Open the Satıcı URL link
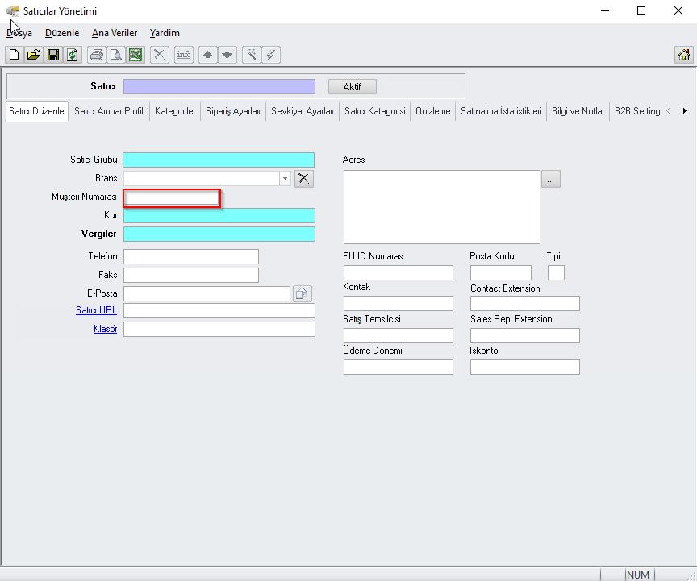The height and width of the screenshot is (581, 697). [96, 310]
